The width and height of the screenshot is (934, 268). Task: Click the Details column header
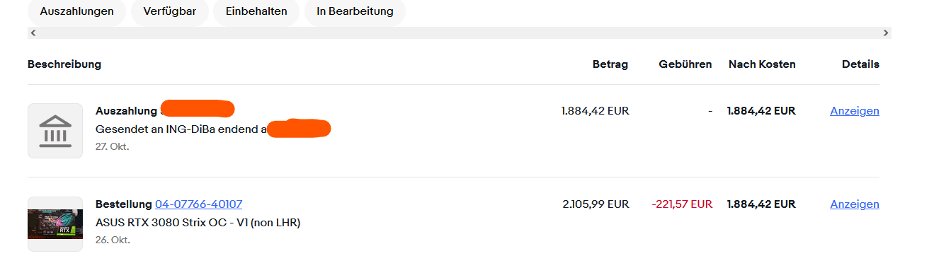[x=860, y=64]
